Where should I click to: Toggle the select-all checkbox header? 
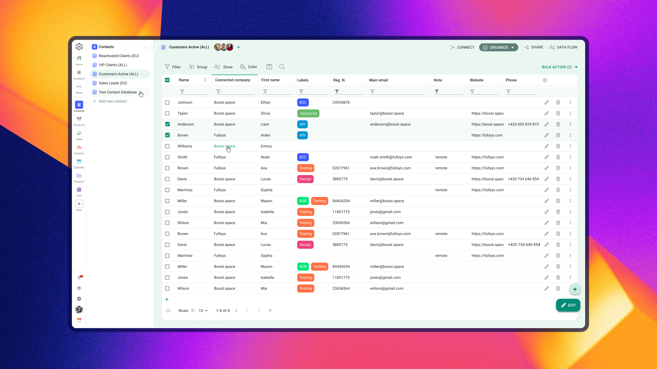pos(167,80)
